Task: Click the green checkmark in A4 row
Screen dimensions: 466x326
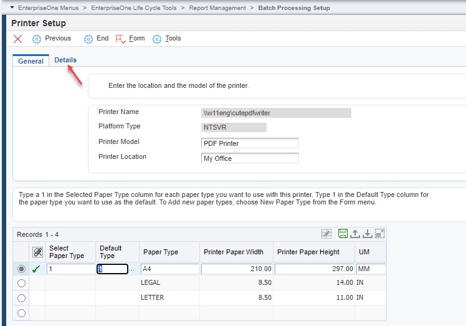Action: tap(36, 269)
